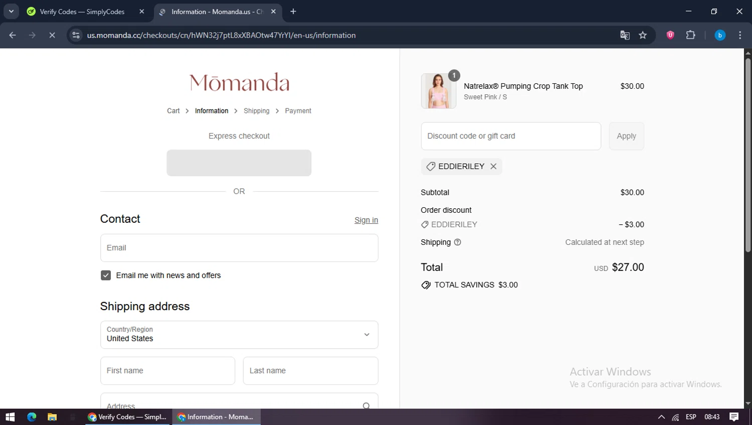Remove the EDDIERILEY discount code

pyautogui.click(x=493, y=167)
